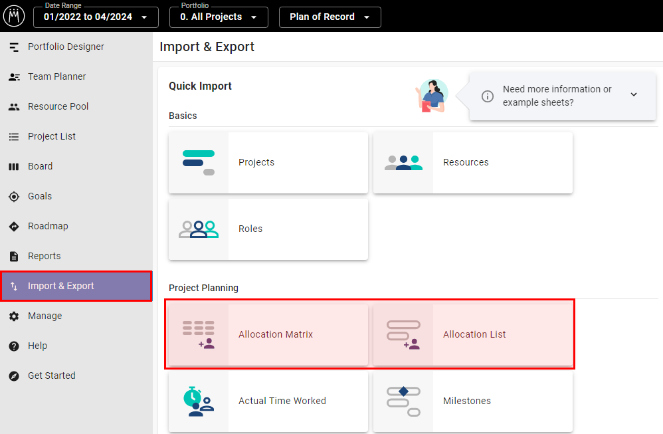
Task: Click the Portfolio Designer sidebar icon
Action: [14, 47]
